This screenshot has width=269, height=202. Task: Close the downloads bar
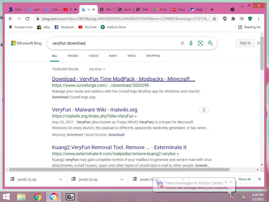click(x=259, y=179)
